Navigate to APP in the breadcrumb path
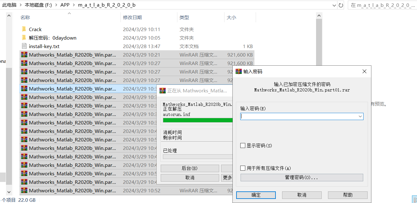 [x=65, y=5]
